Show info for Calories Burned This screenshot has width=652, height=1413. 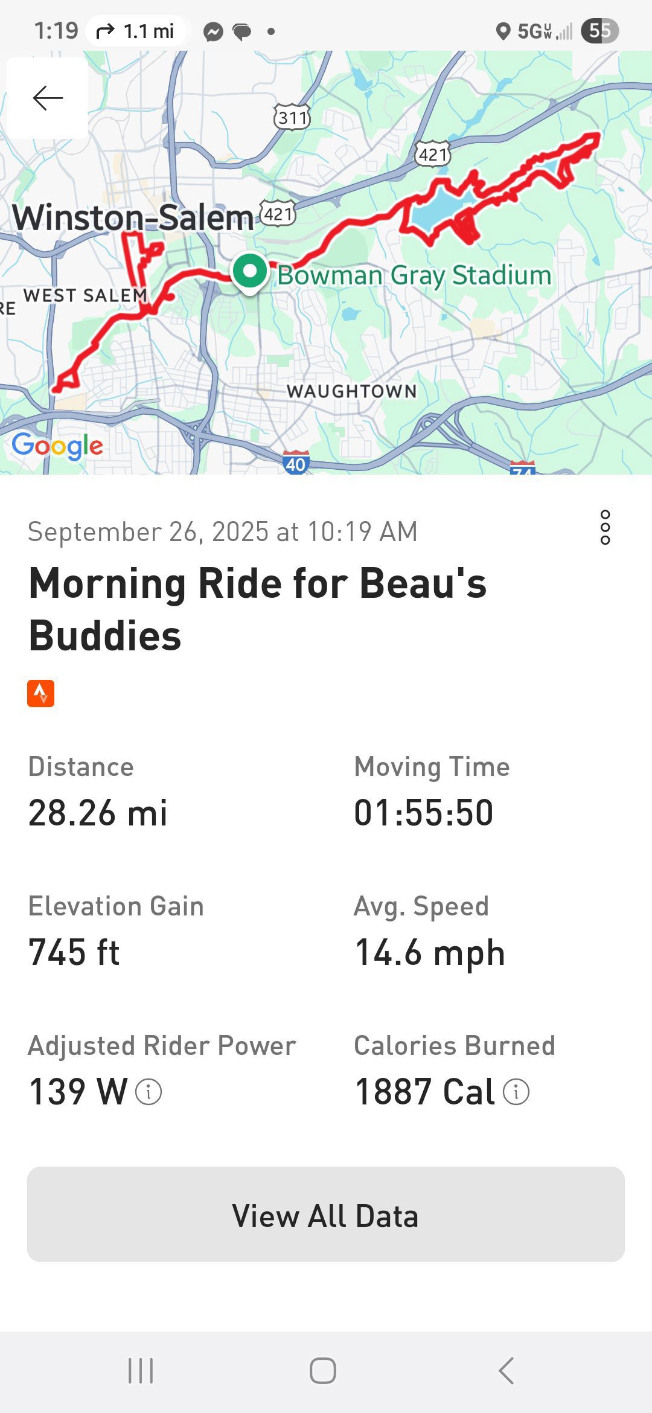(x=516, y=1092)
